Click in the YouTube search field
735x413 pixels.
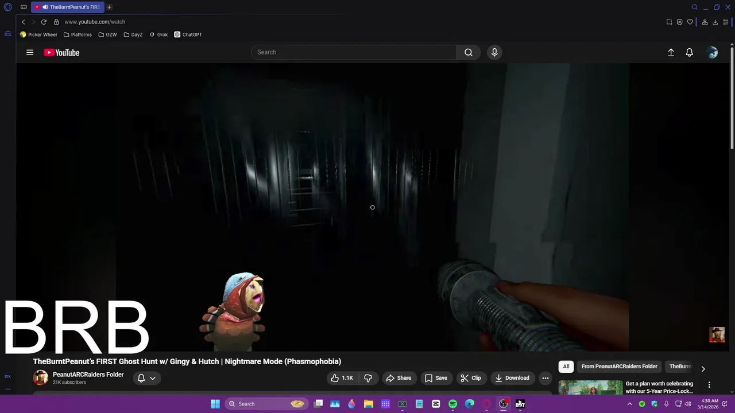(x=354, y=52)
